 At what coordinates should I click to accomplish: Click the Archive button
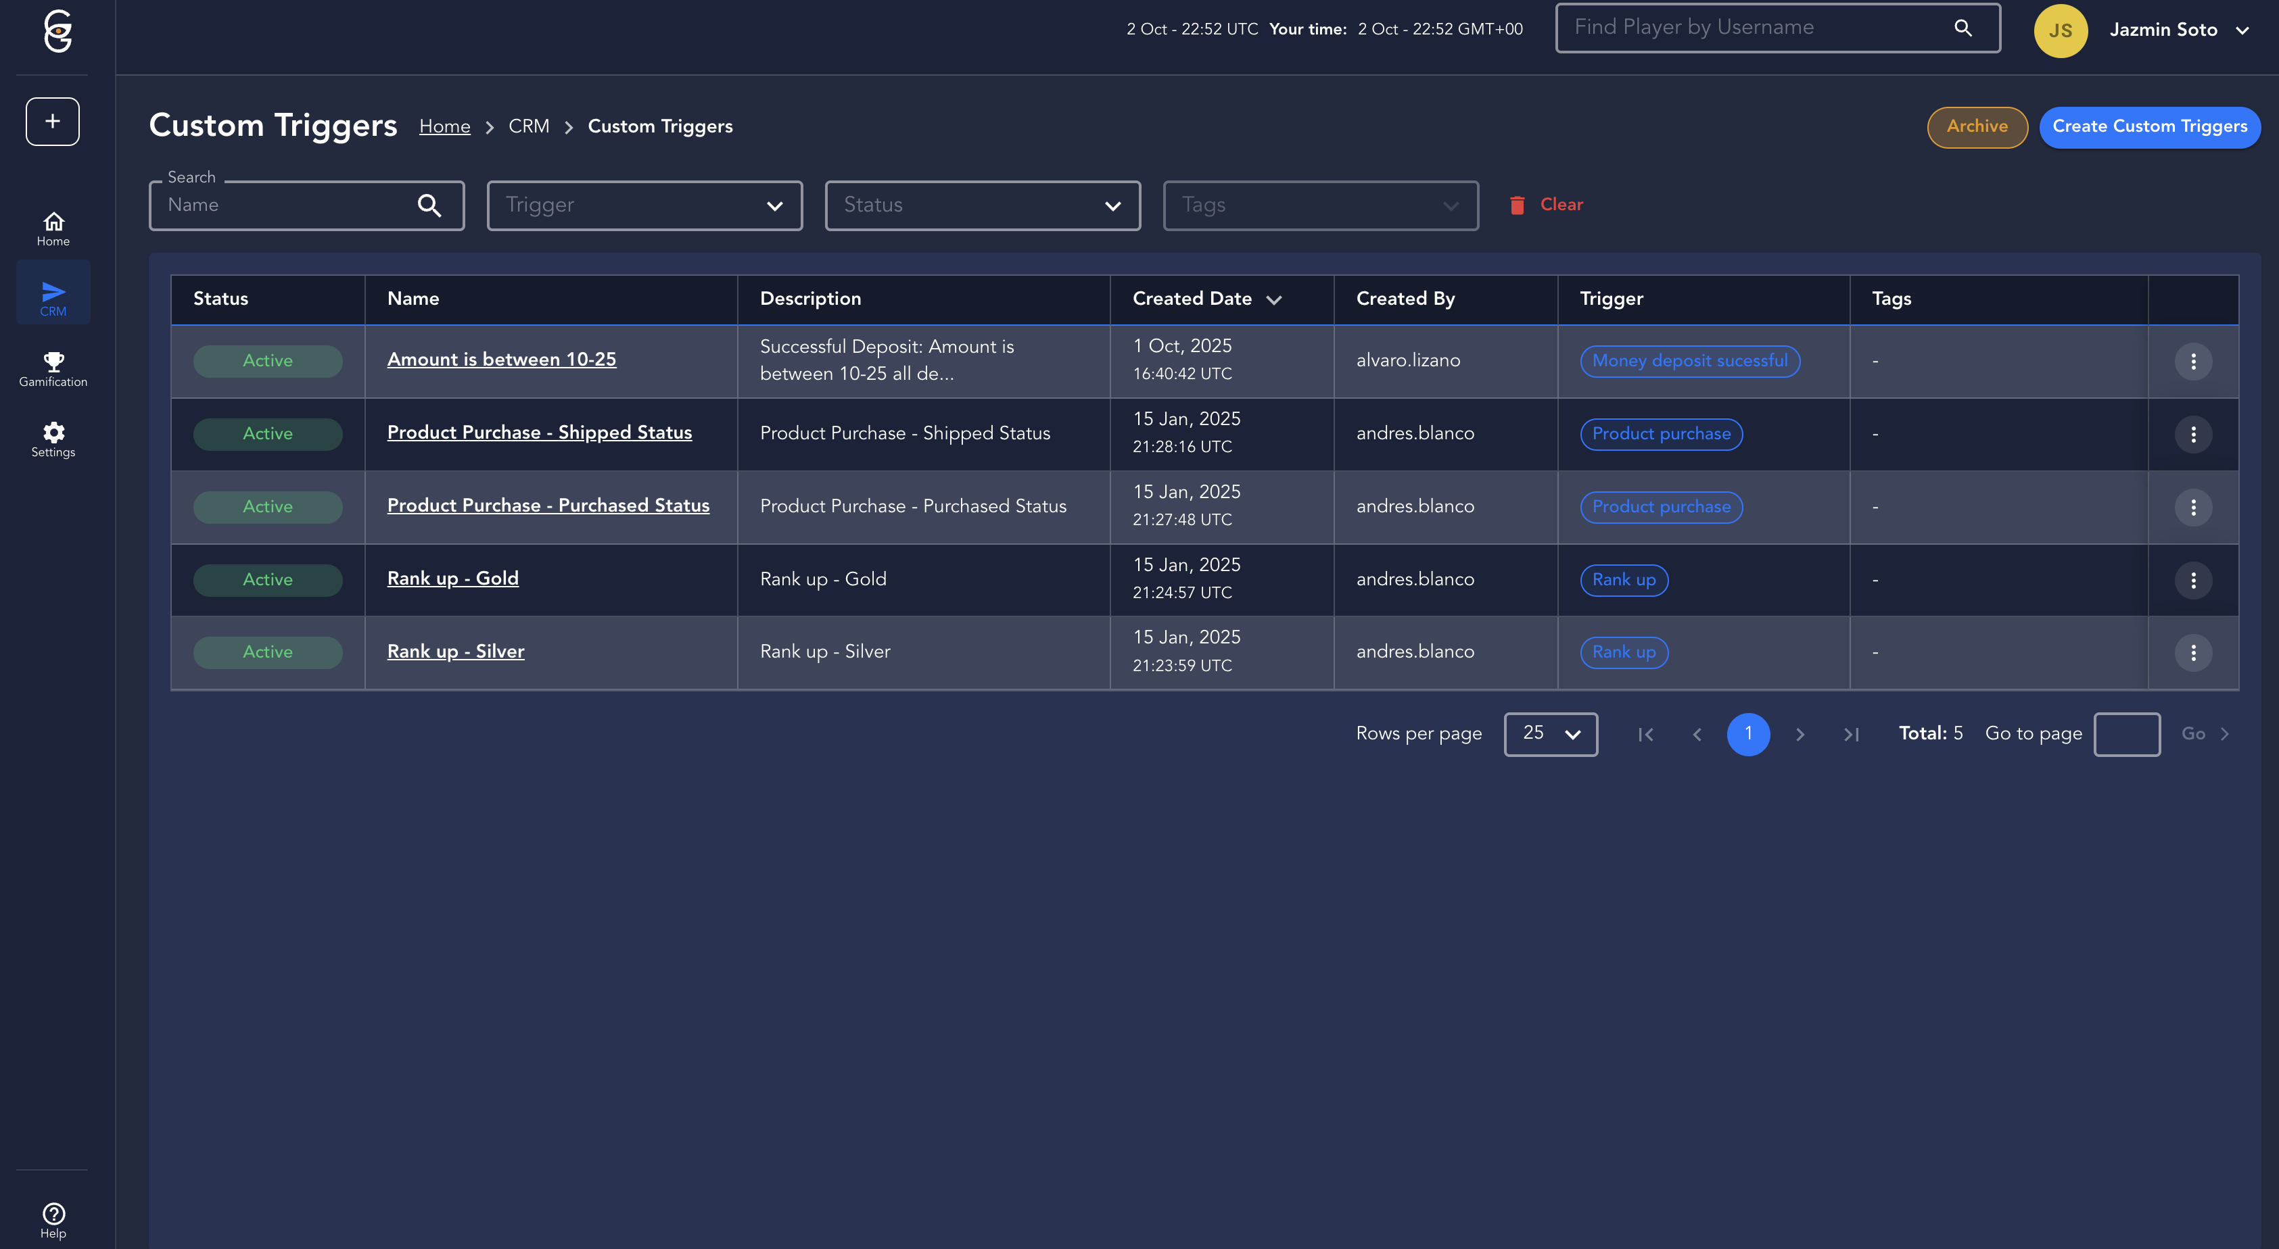point(1977,126)
